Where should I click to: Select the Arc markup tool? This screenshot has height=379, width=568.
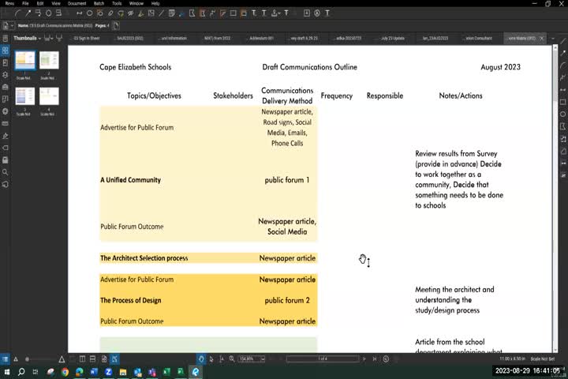pos(17,13)
